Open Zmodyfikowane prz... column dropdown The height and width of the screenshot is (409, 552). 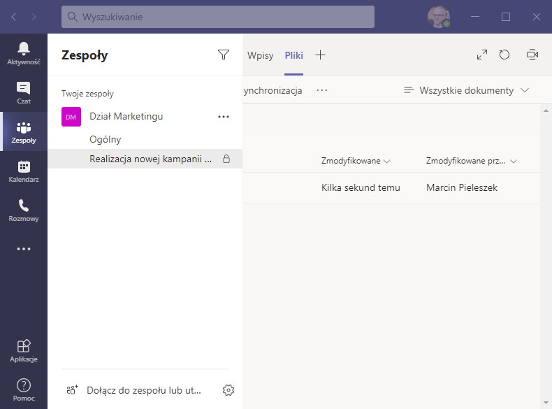tap(472, 161)
